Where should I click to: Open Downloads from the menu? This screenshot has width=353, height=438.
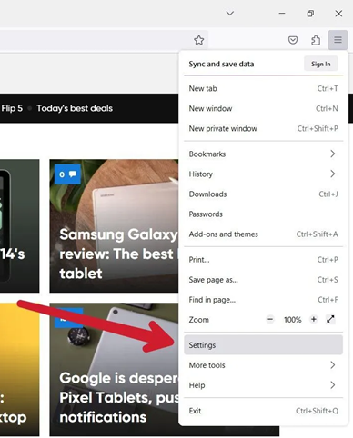pos(263,194)
